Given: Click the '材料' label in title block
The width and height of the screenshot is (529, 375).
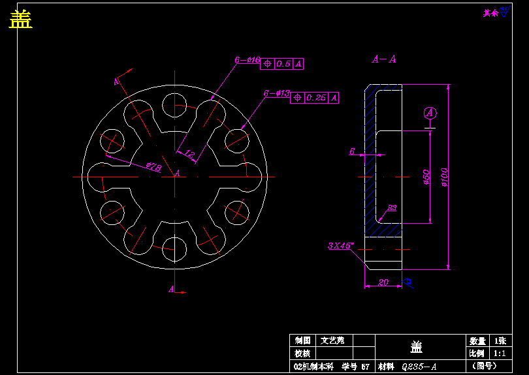Looking at the screenshot, I should 386,367.
